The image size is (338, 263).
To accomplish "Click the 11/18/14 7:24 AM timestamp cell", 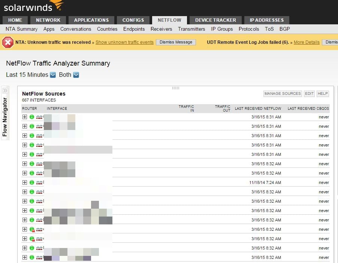I will [x=265, y=182].
